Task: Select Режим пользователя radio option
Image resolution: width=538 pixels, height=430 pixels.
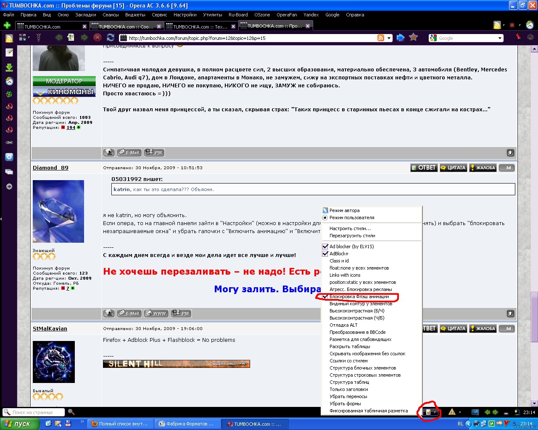Action: click(352, 218)
